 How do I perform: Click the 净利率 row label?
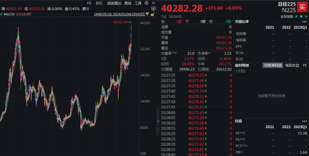coord(241,40)
